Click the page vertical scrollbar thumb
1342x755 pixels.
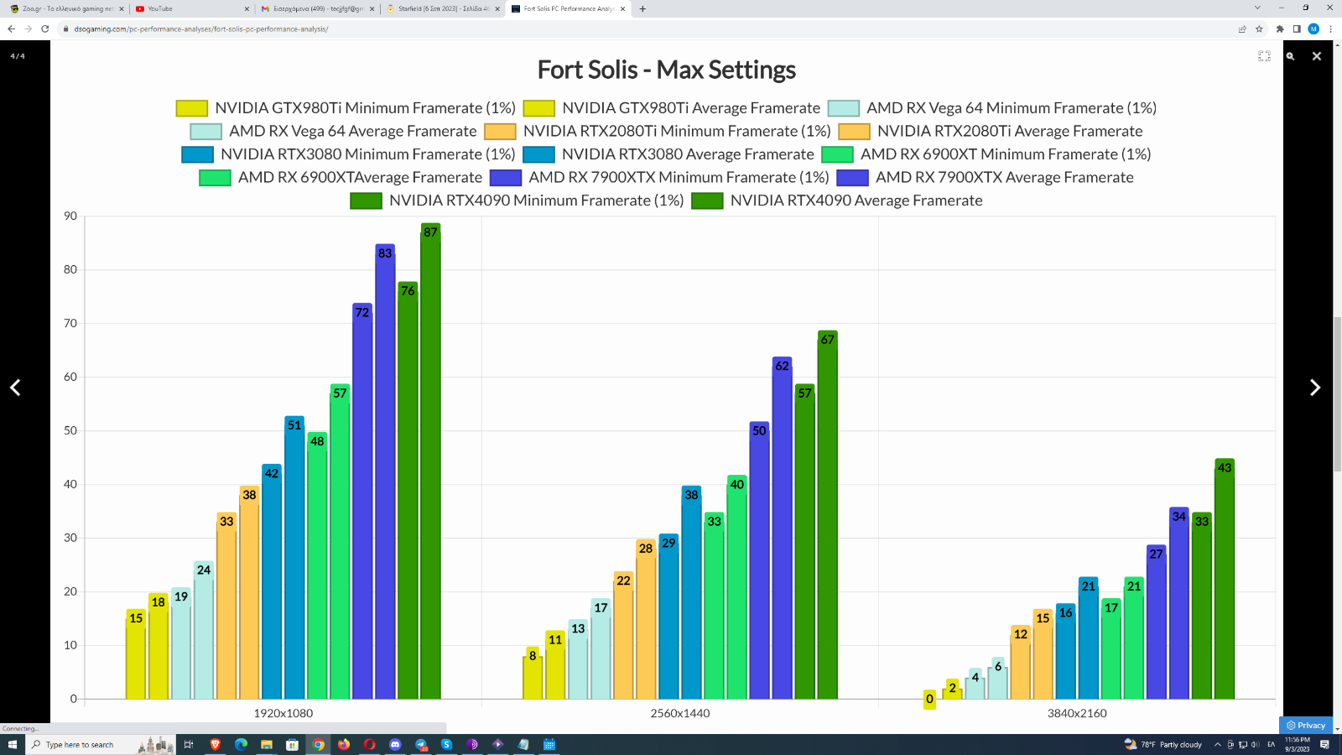[x=1338, y=394]
